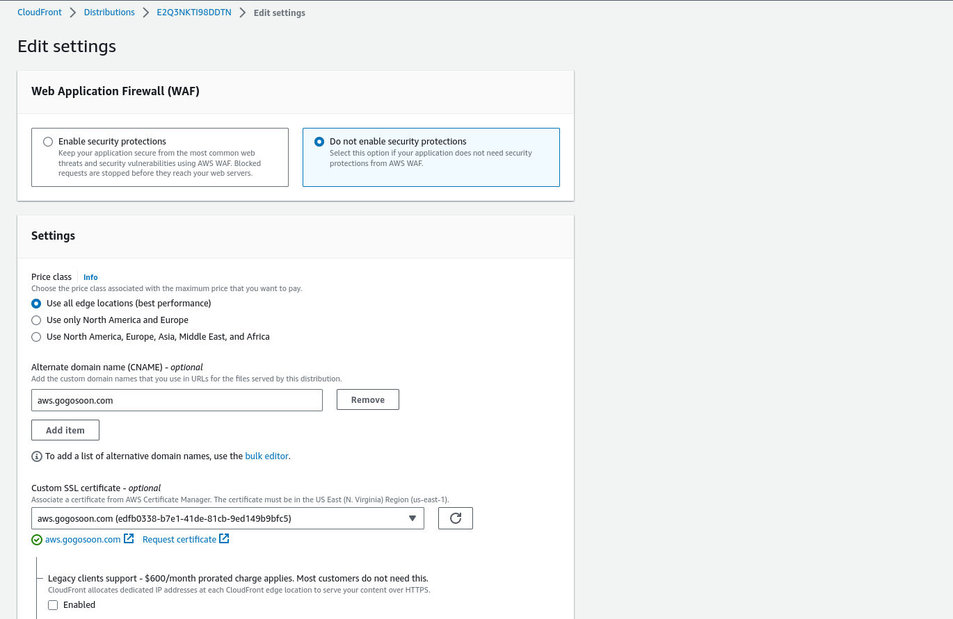
Task: Click the green checkmark certificate status icon
Action: (x=36, y=539)
